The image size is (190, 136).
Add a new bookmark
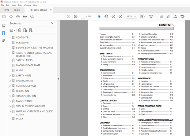pyautogui.click(x=25, y=30)
